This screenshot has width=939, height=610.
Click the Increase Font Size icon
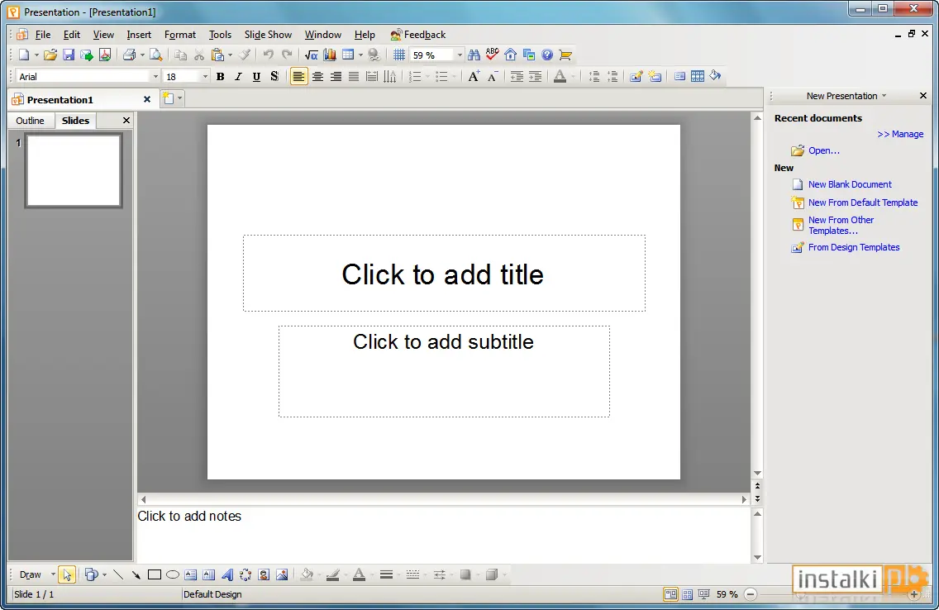[x=474, y=76]
